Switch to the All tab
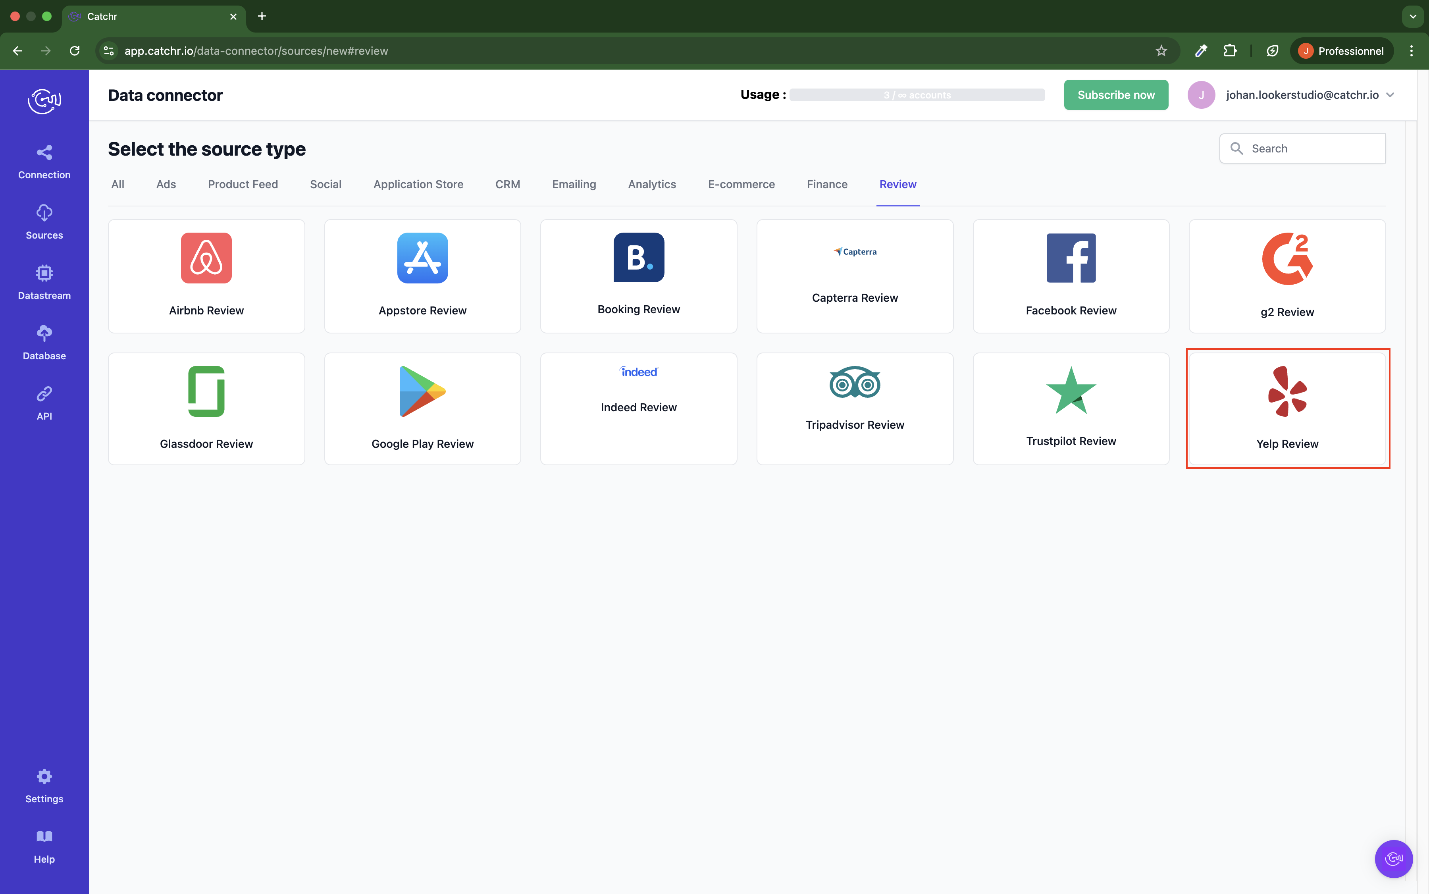 pyautogui.click(x=117, y=184)
